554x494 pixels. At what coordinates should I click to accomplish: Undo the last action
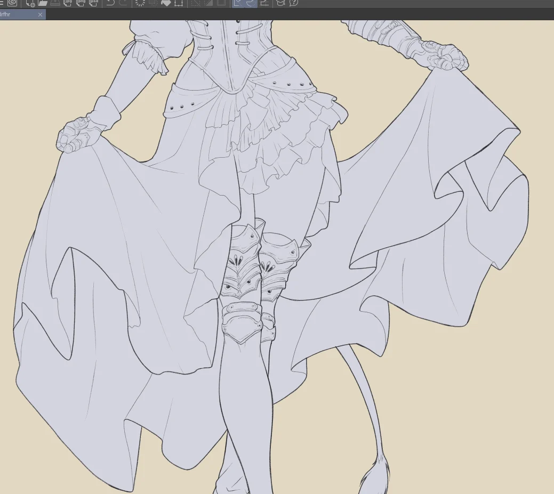coord(110,3)
